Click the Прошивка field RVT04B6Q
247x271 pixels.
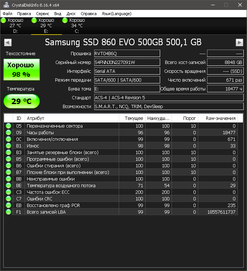coord(127,53)
